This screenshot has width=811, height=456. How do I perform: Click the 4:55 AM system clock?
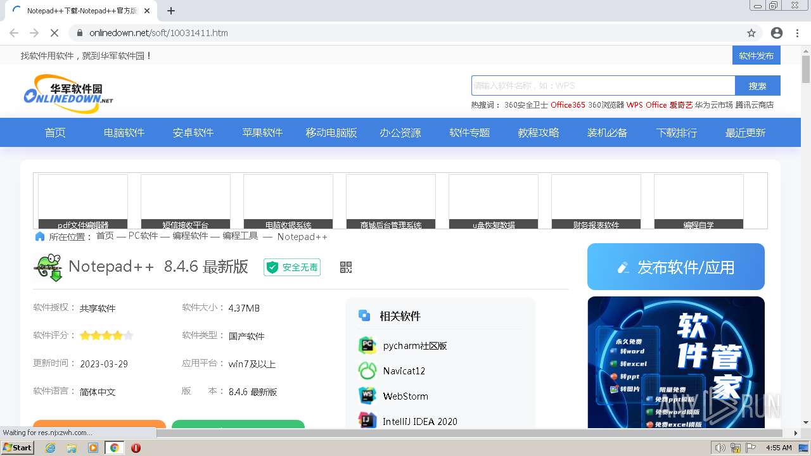779,448
